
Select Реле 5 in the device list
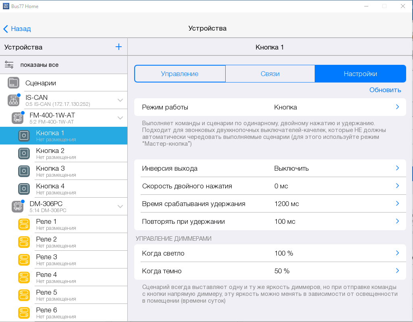(64, 295)
